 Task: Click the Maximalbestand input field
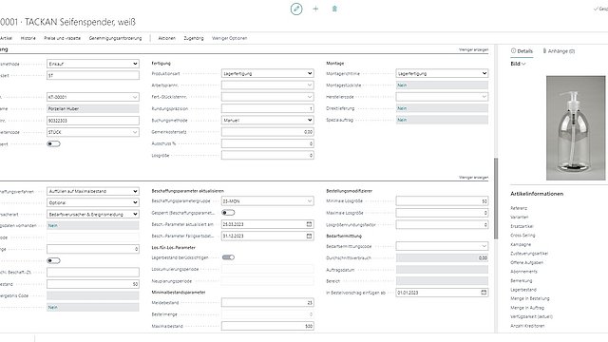(x=268, y=326)
